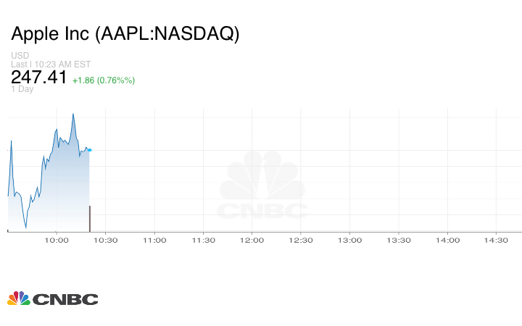The height and width of the screenshot is (326, 522).
Task: Click the Apple Inc (AAPL:NASDAQ) title
Action: 125,34
